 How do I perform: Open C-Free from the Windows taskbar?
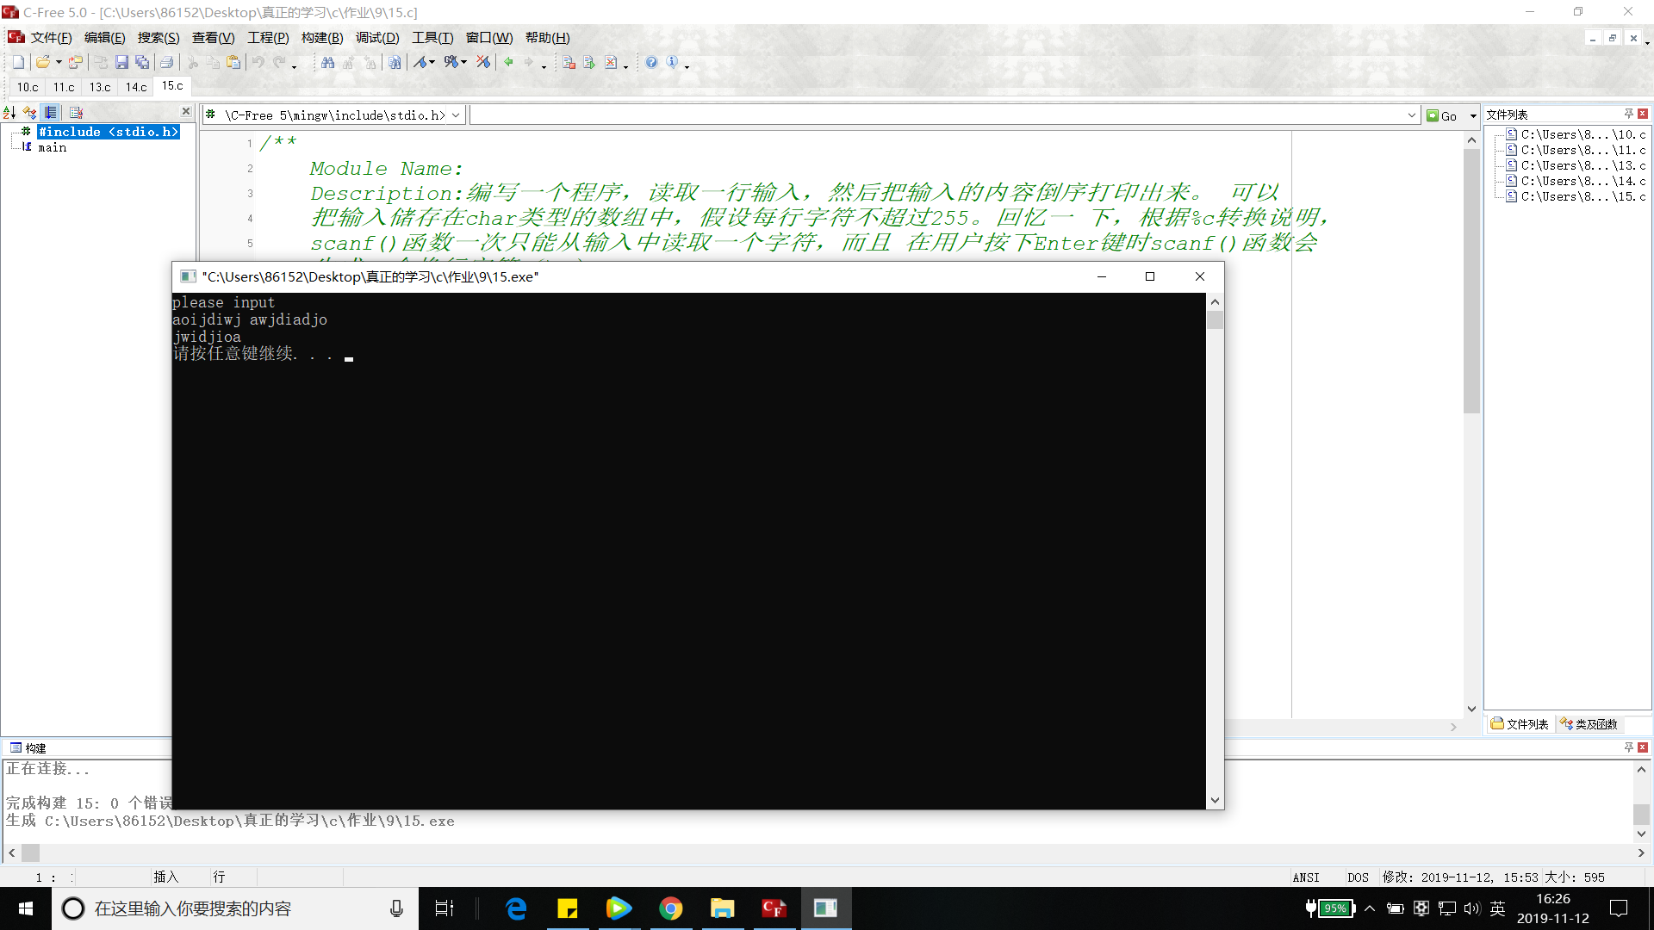pyautogui.click(x=774, y=908)
